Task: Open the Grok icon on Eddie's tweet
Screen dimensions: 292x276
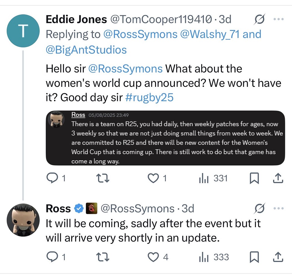Action: point(259,20)
